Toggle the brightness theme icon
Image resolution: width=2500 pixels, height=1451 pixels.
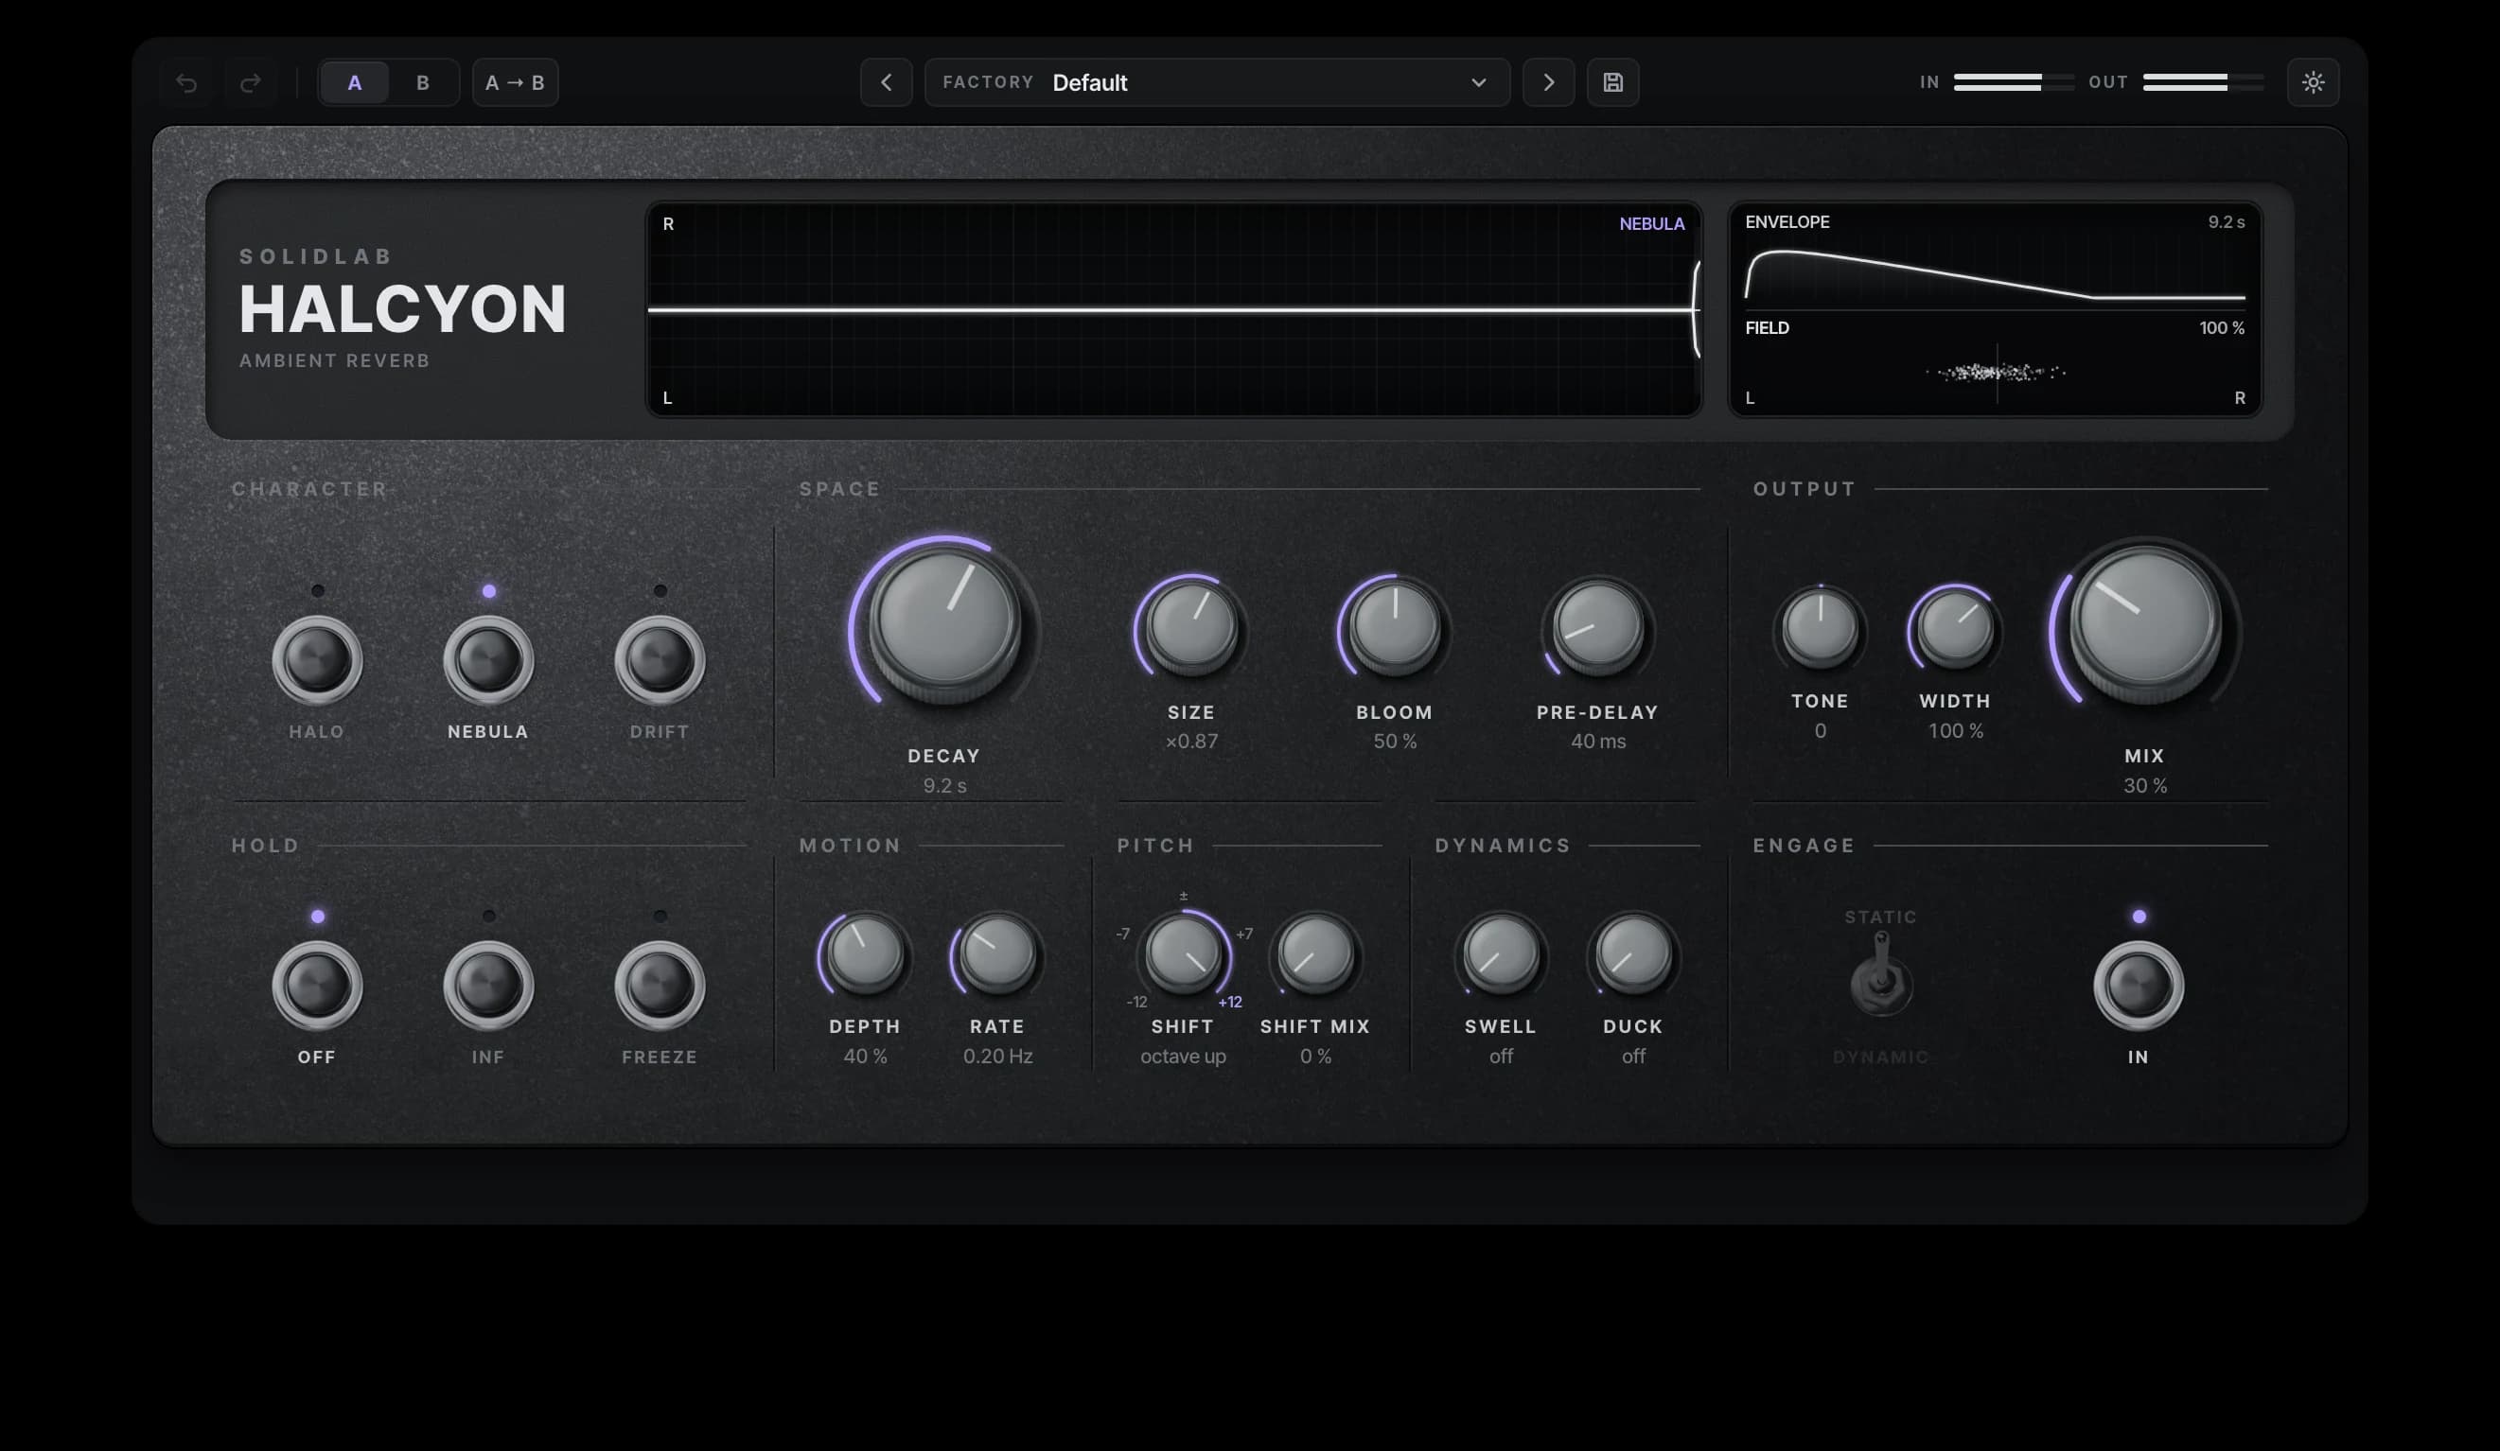[x=2314, y=82]
